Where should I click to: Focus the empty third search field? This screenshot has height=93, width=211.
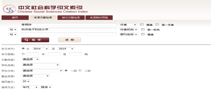click(69, 34)
